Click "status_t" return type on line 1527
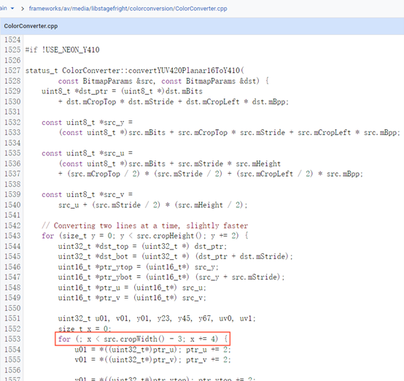This screenshot has width=404, height=381. [42, 70]
